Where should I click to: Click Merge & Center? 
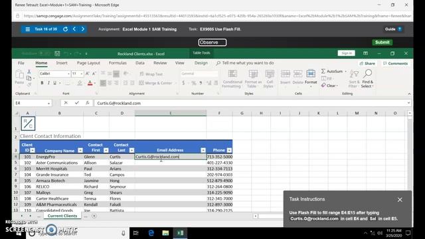click(156, 83)
